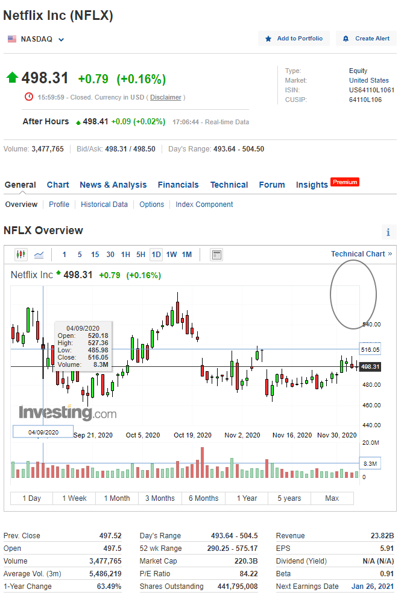Viewport: 404px width, 601px height.
Task: Click the bell icon in Create Alert
Action: 346,39
